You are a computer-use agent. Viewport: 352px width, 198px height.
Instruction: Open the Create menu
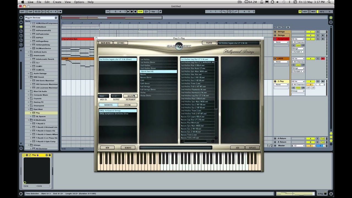(x=57, y=2)
